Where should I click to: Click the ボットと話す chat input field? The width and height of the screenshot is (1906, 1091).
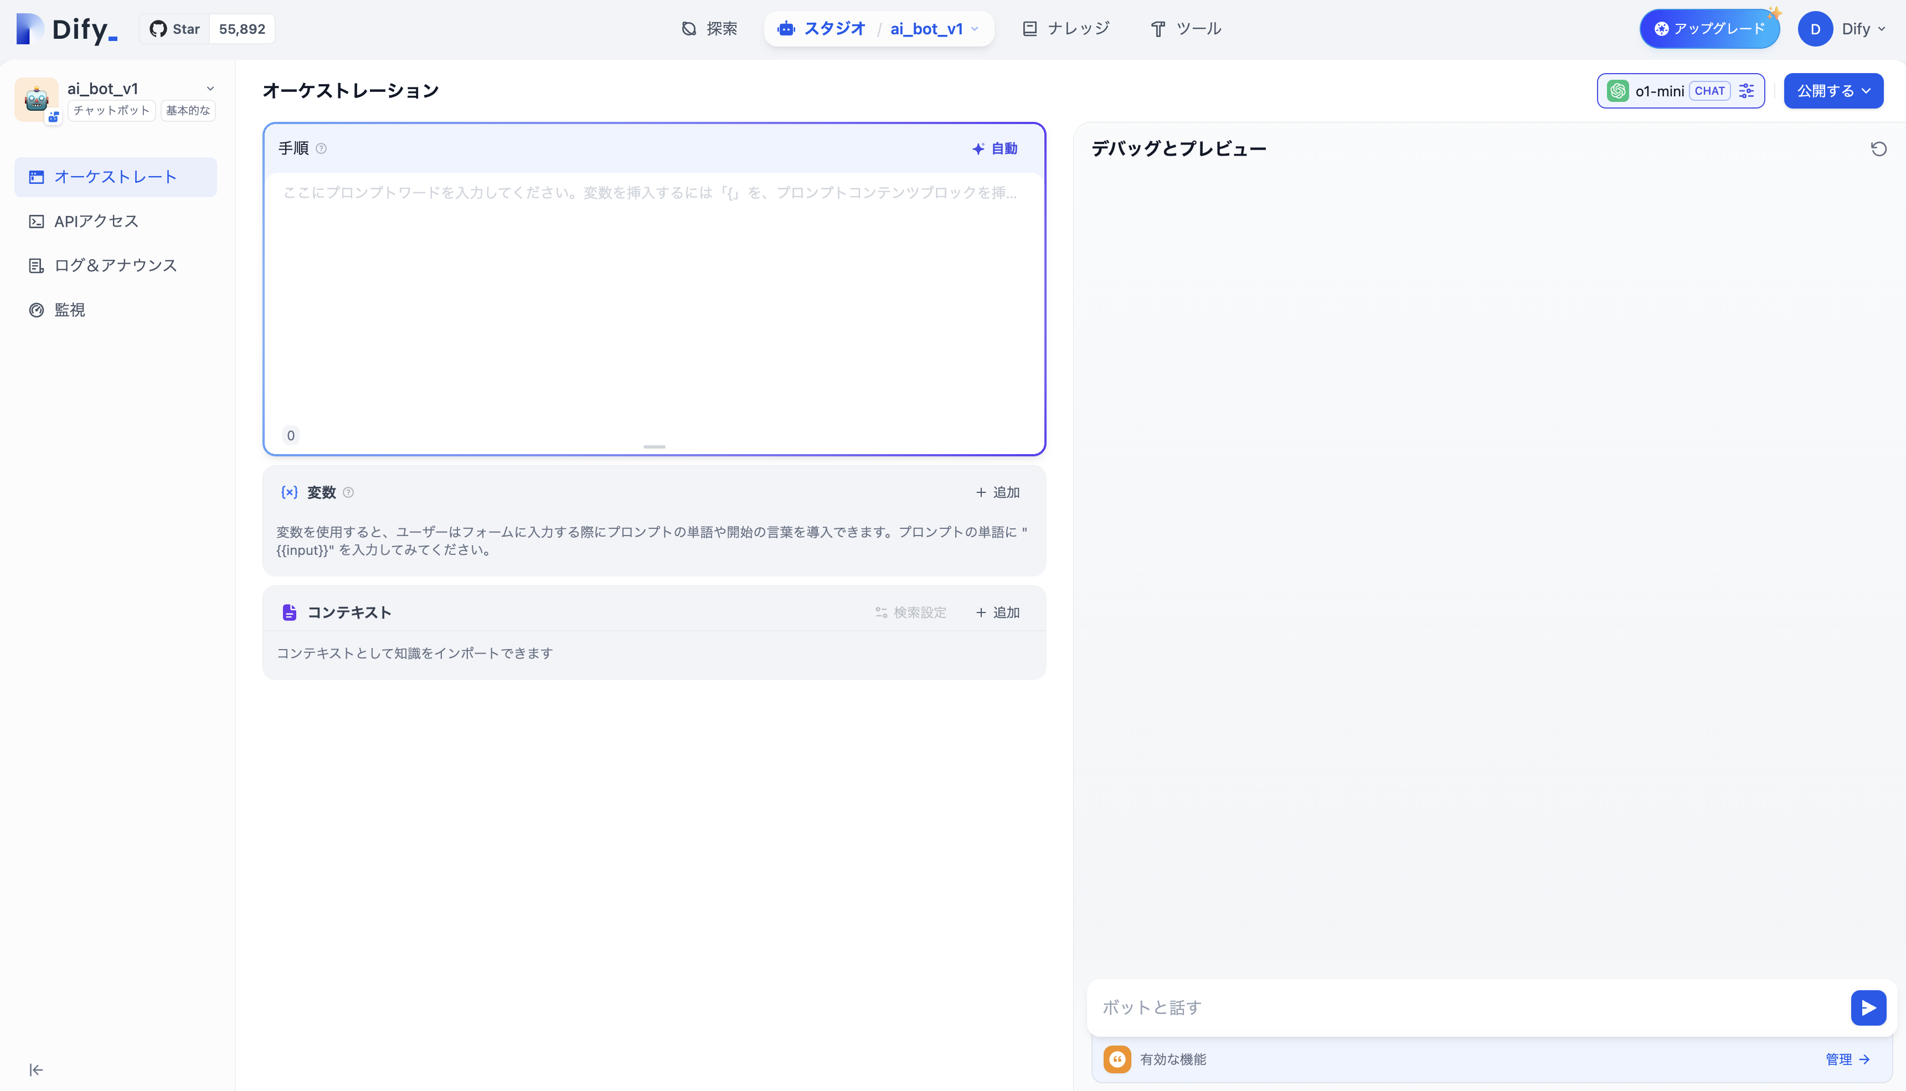tap(1348, 1007)
